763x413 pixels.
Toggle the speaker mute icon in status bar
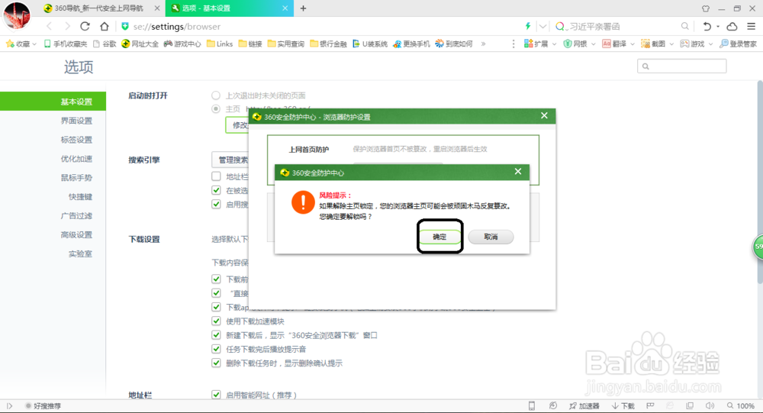coord(710,405)
